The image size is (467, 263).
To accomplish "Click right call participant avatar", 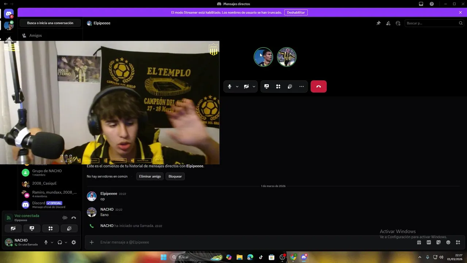I will coord(287,57).
